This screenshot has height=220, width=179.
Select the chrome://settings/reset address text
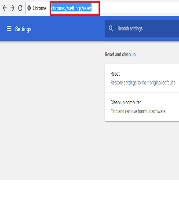tap(71, 8)
